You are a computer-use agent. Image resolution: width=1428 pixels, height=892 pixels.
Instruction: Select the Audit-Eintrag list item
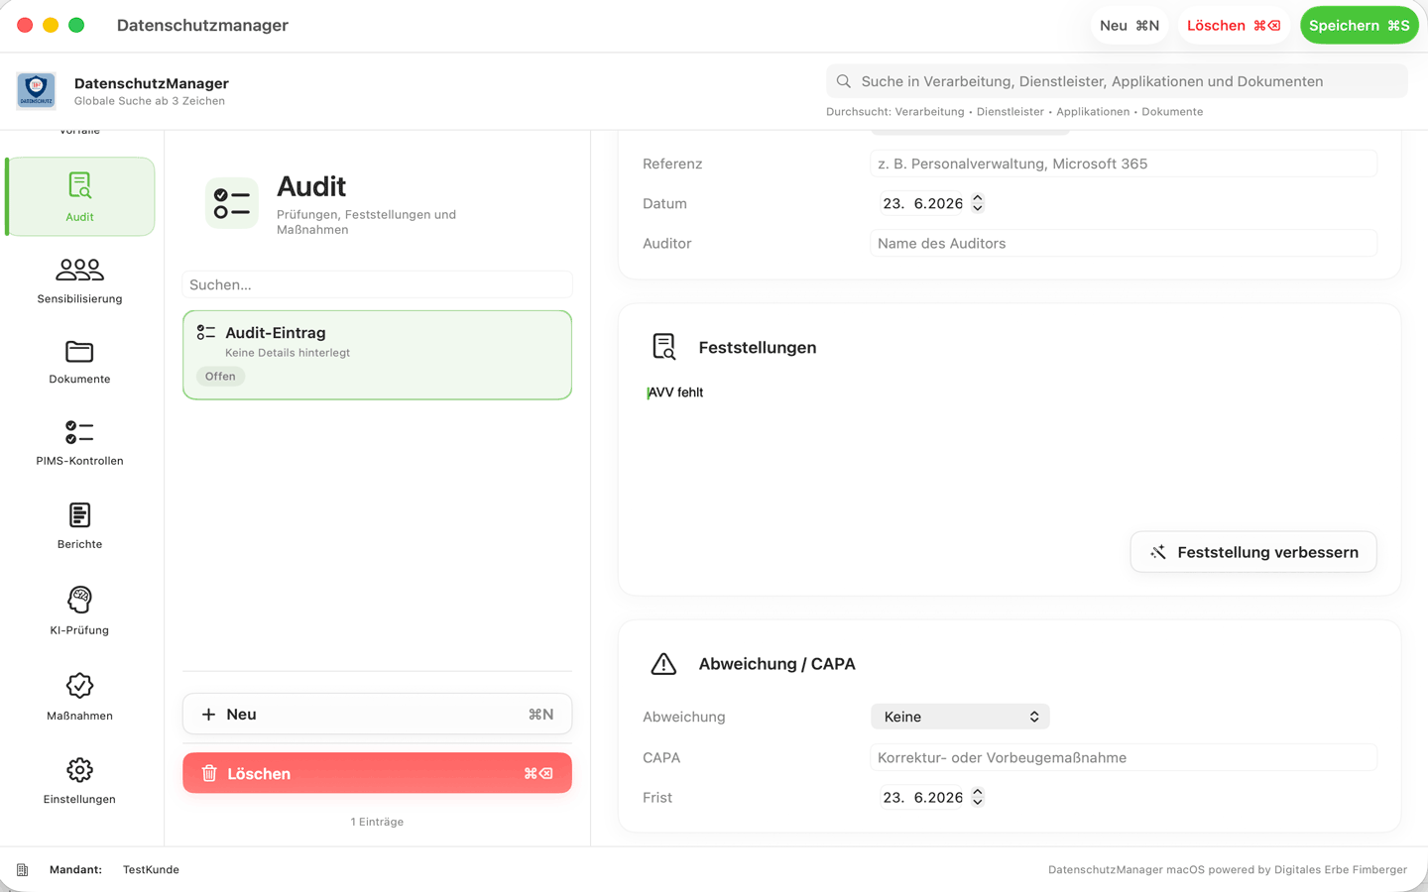pos(377,355)
